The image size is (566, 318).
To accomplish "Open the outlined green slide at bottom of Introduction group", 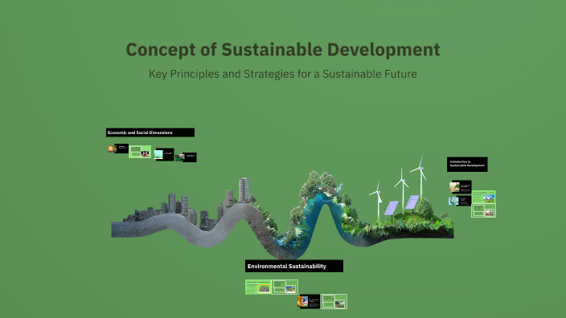I will [x=484, y=210].
